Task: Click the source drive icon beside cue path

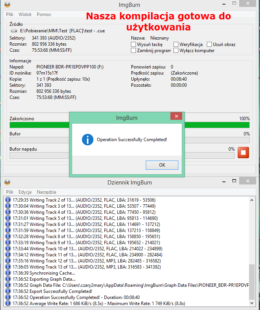Action: point(14,31)
